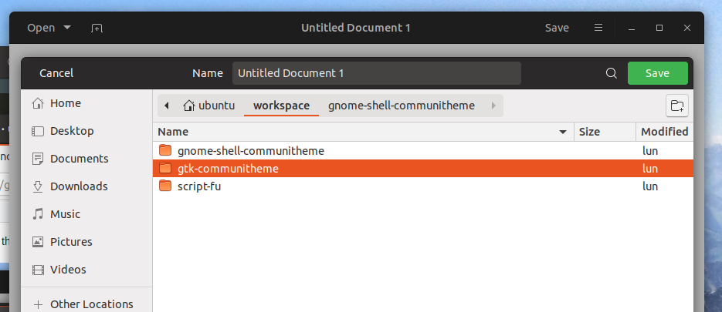The height and width of the screenshot is (312, 722).
Task: Sort files by the Modified column
Action: tap(664, 132)
